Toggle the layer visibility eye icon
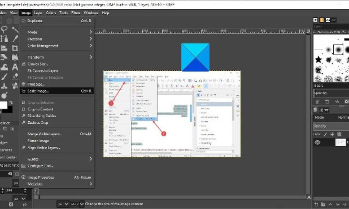Screen dimensions: 349x209 click(x=317, y=142)
